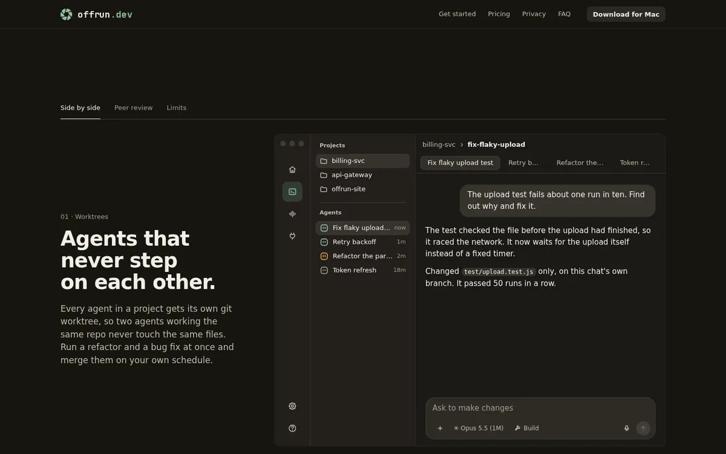
Task: Open the Get started nav link
Action: 457,14
